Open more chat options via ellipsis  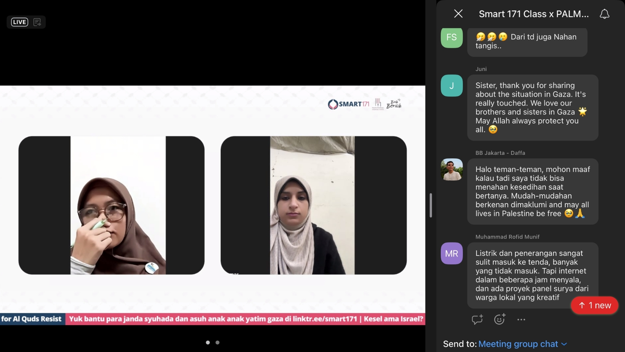pyautogui.click(x=521, y=320)
